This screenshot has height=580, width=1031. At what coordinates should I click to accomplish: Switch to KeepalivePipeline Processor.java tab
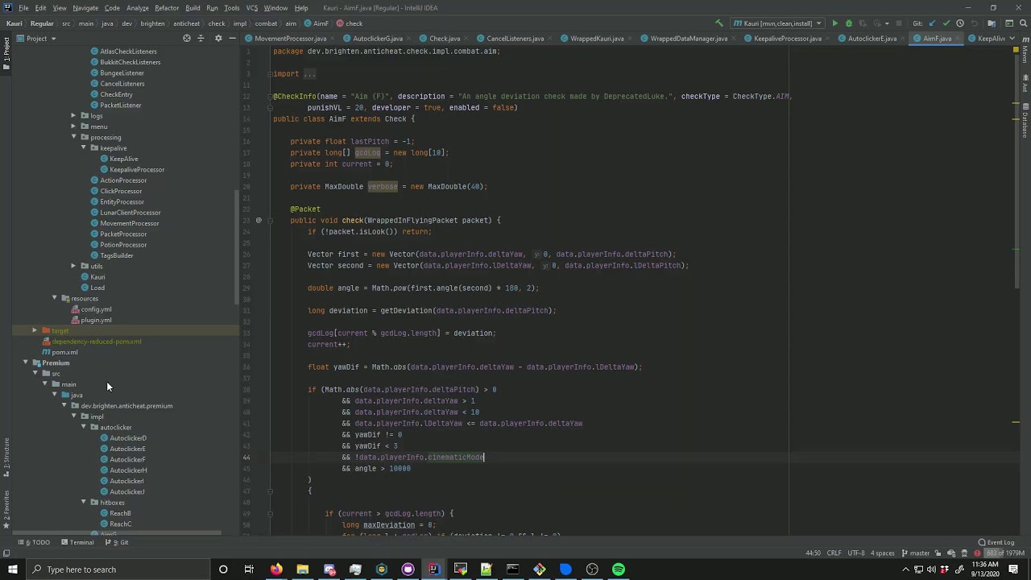[788, 39]
